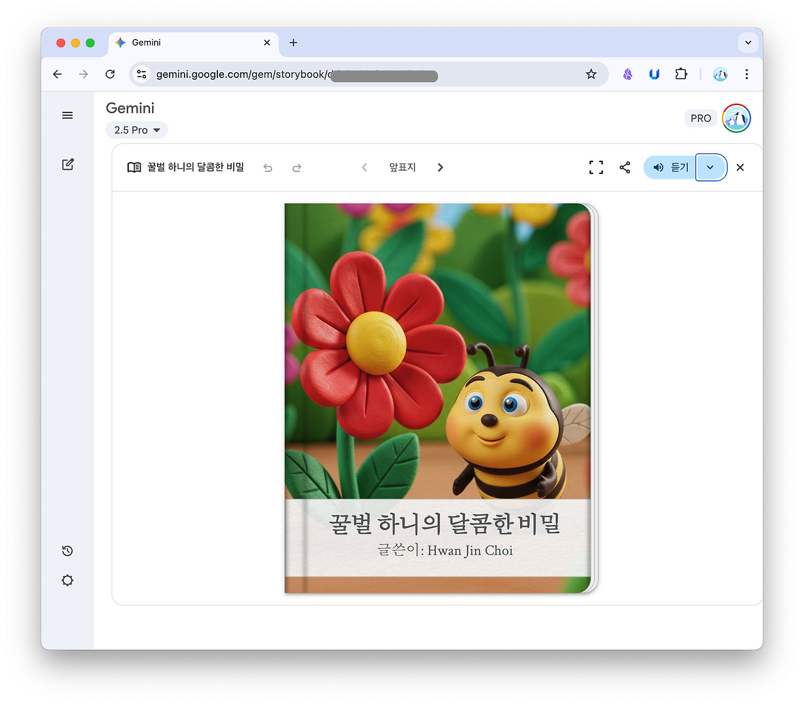Select the Gemini browser tab
The width and height of the screenshot is (804, 704).
193,43
